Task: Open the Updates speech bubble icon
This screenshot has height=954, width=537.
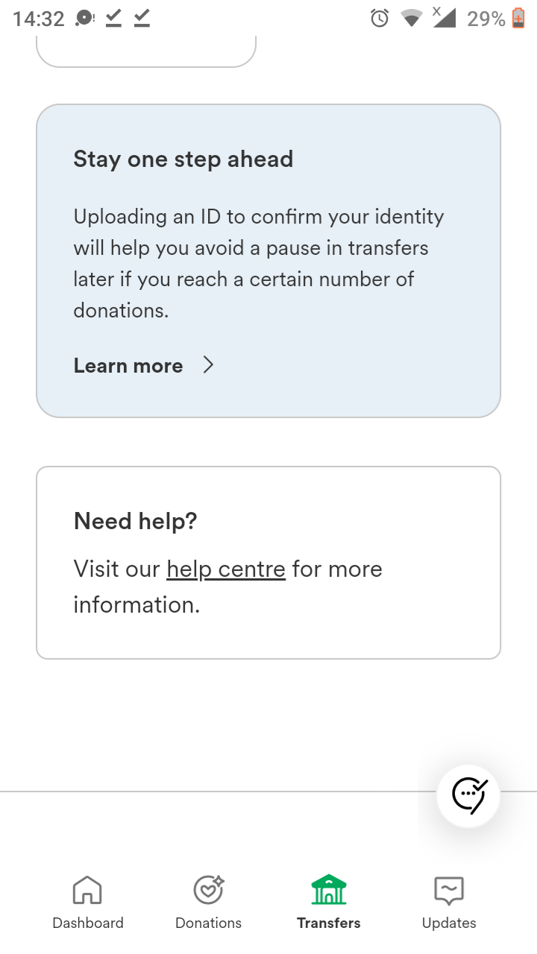Action: pyautogui.click(x=449, y=891)
